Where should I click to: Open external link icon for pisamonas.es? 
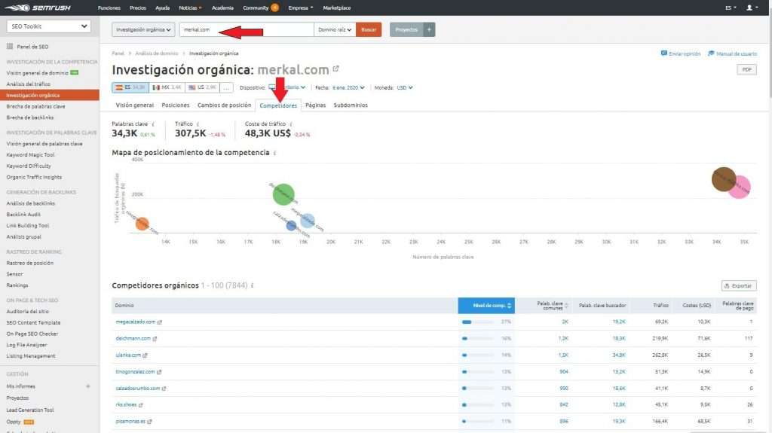tap(150, 422)
